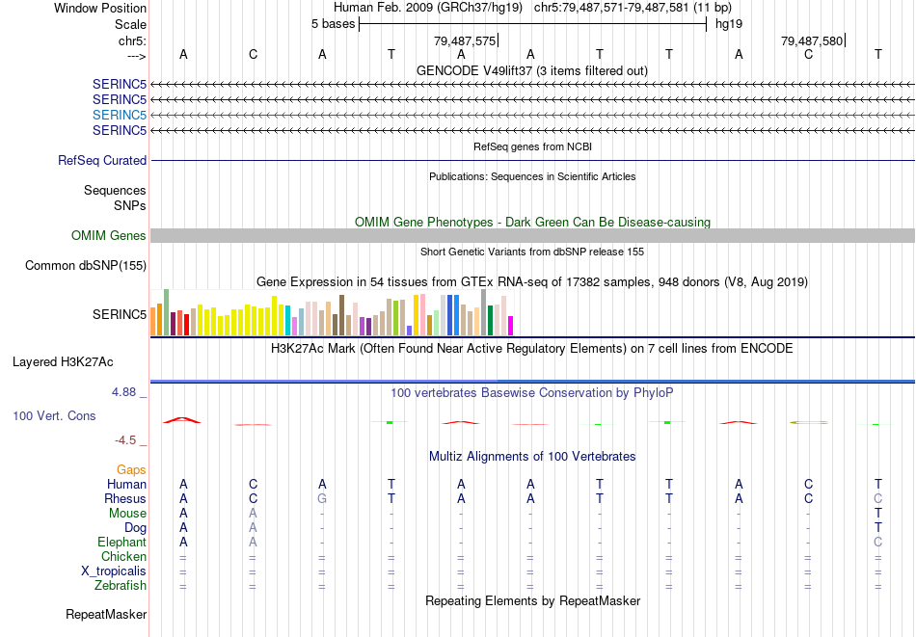Click the Scale label on the left
This screenshot has width=916, height=637.
coord(130,24)
